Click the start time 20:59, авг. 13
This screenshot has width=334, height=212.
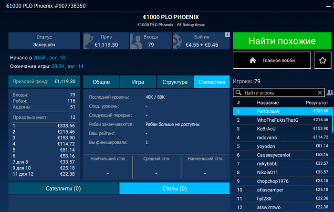tap(49, 57)
